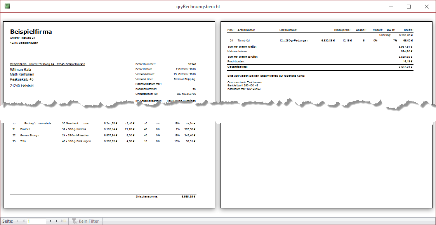Click the VAT amount 594,50 €
436x225 pixels.
click(407, 52)
